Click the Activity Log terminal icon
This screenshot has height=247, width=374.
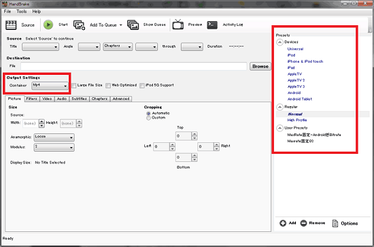pos(212,24)
